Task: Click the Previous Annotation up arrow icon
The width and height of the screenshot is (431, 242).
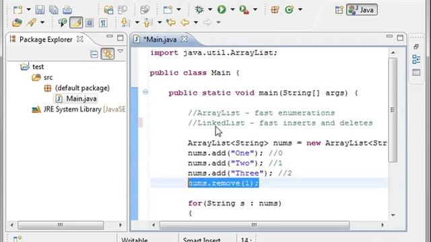Action: tap(147, 22)
